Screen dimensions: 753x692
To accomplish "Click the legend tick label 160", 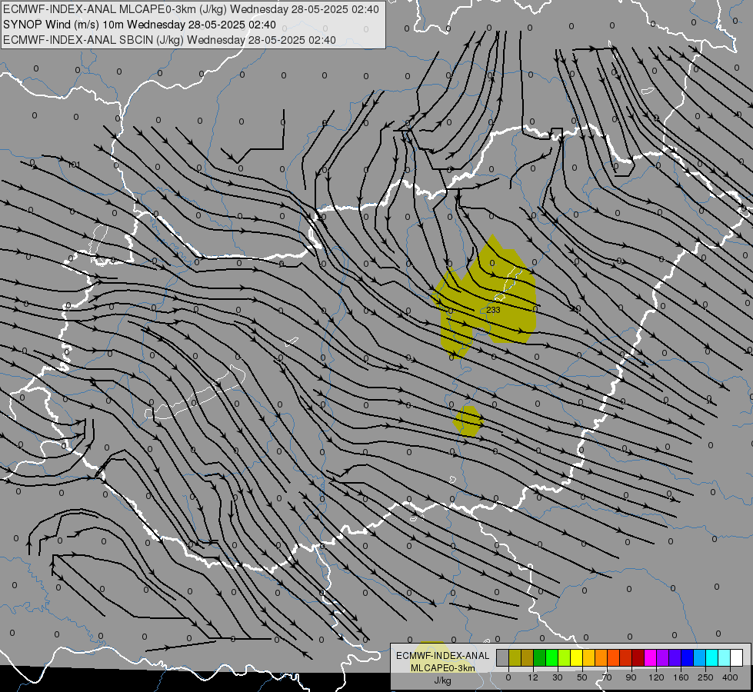I will tap(681, 677).
